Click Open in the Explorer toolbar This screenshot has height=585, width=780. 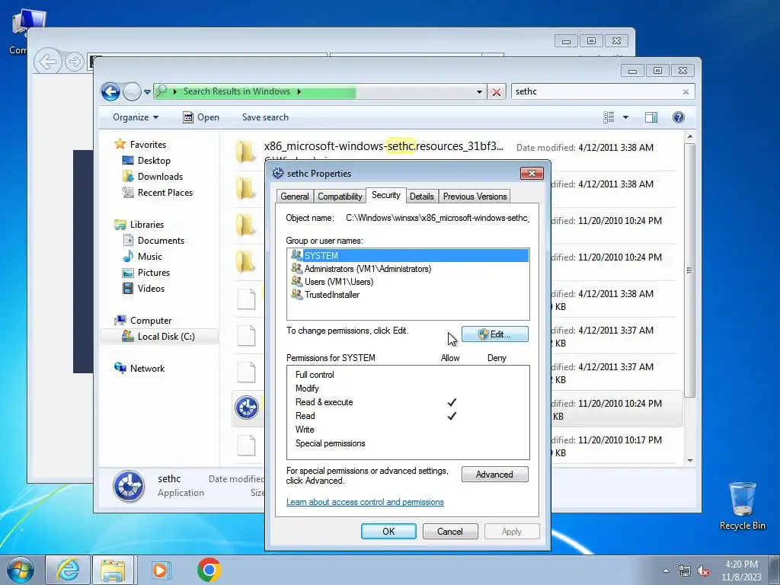(201, 117)
